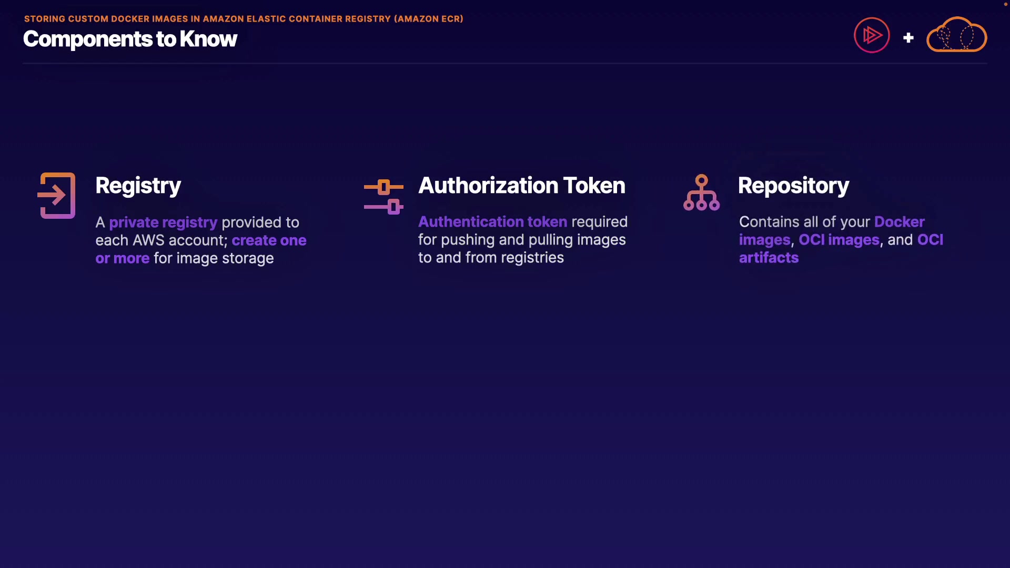Click the Pluralsight play logo
1010x568 pixels.
[x=872, y=36]
